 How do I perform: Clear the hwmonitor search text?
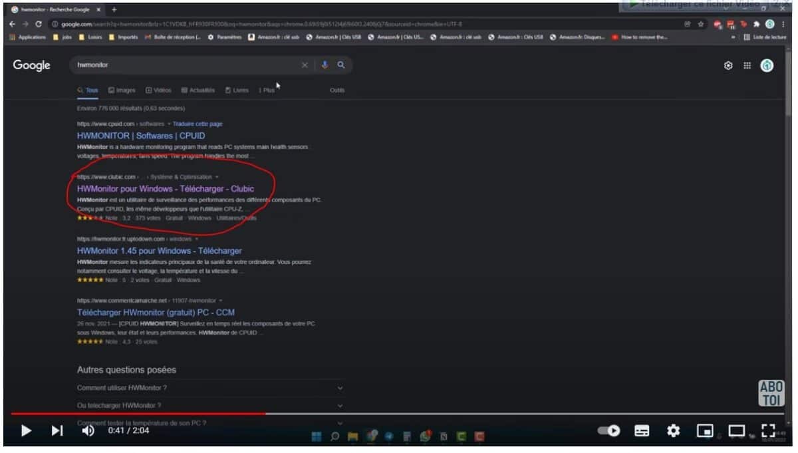point(305,65)
